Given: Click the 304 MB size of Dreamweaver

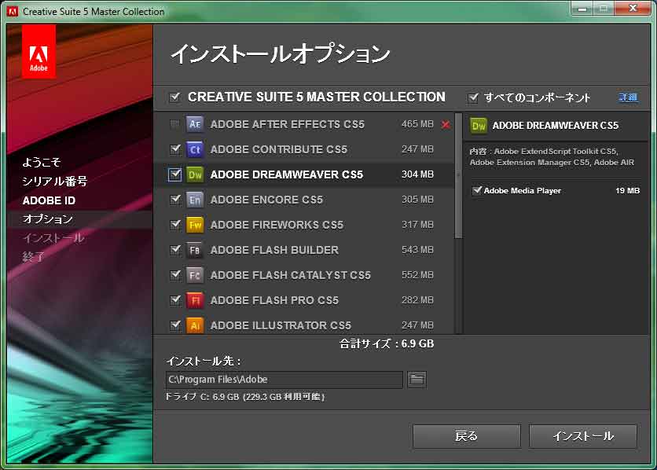Looking at the screenshot, I should pyautogui.click(x=417, y=174).
